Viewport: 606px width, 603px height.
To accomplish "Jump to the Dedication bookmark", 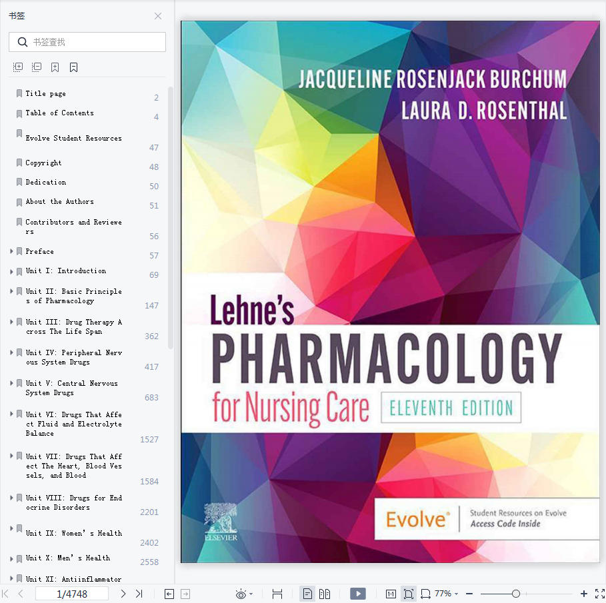I will coord(45,182).
